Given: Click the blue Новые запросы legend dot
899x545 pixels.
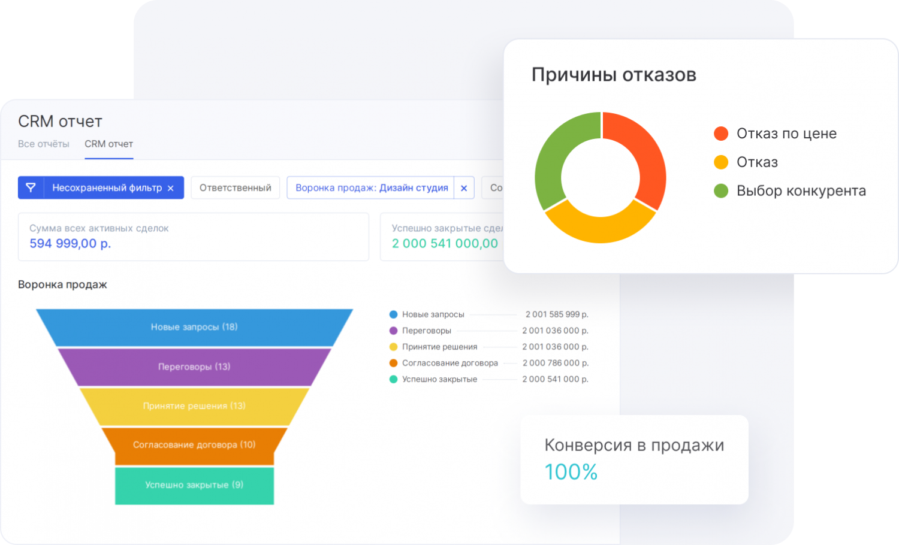Looking at the screenshot, I should [x=393, y=314].
